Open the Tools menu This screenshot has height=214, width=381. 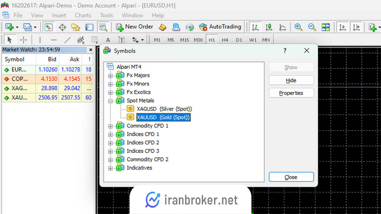(106, 15)
